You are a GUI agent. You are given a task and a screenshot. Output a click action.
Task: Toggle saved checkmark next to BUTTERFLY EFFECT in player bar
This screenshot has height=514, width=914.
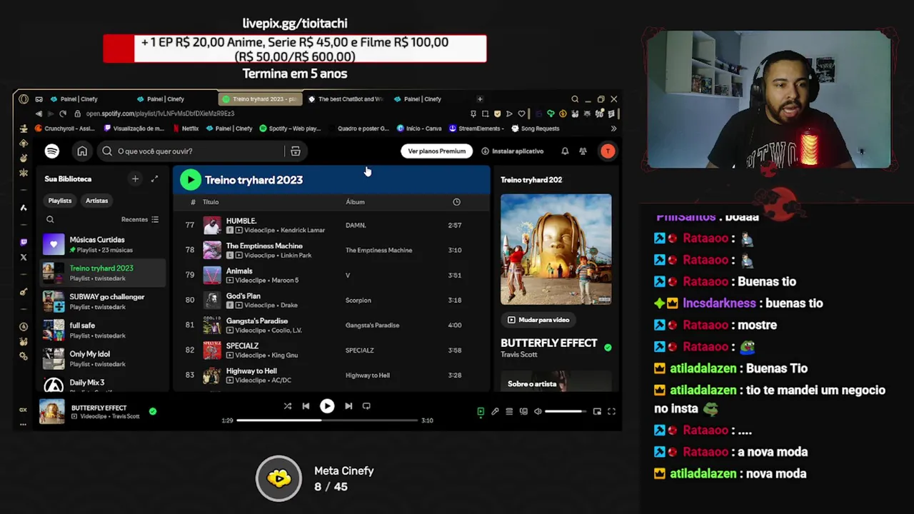(x=153, y=411)
